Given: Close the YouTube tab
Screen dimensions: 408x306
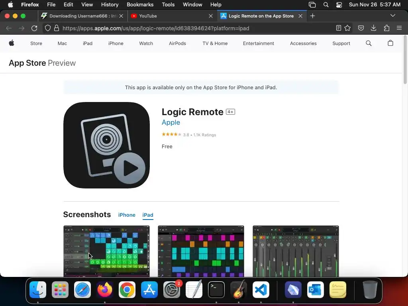Looking at the screenshot, I should tap(211, 16).
